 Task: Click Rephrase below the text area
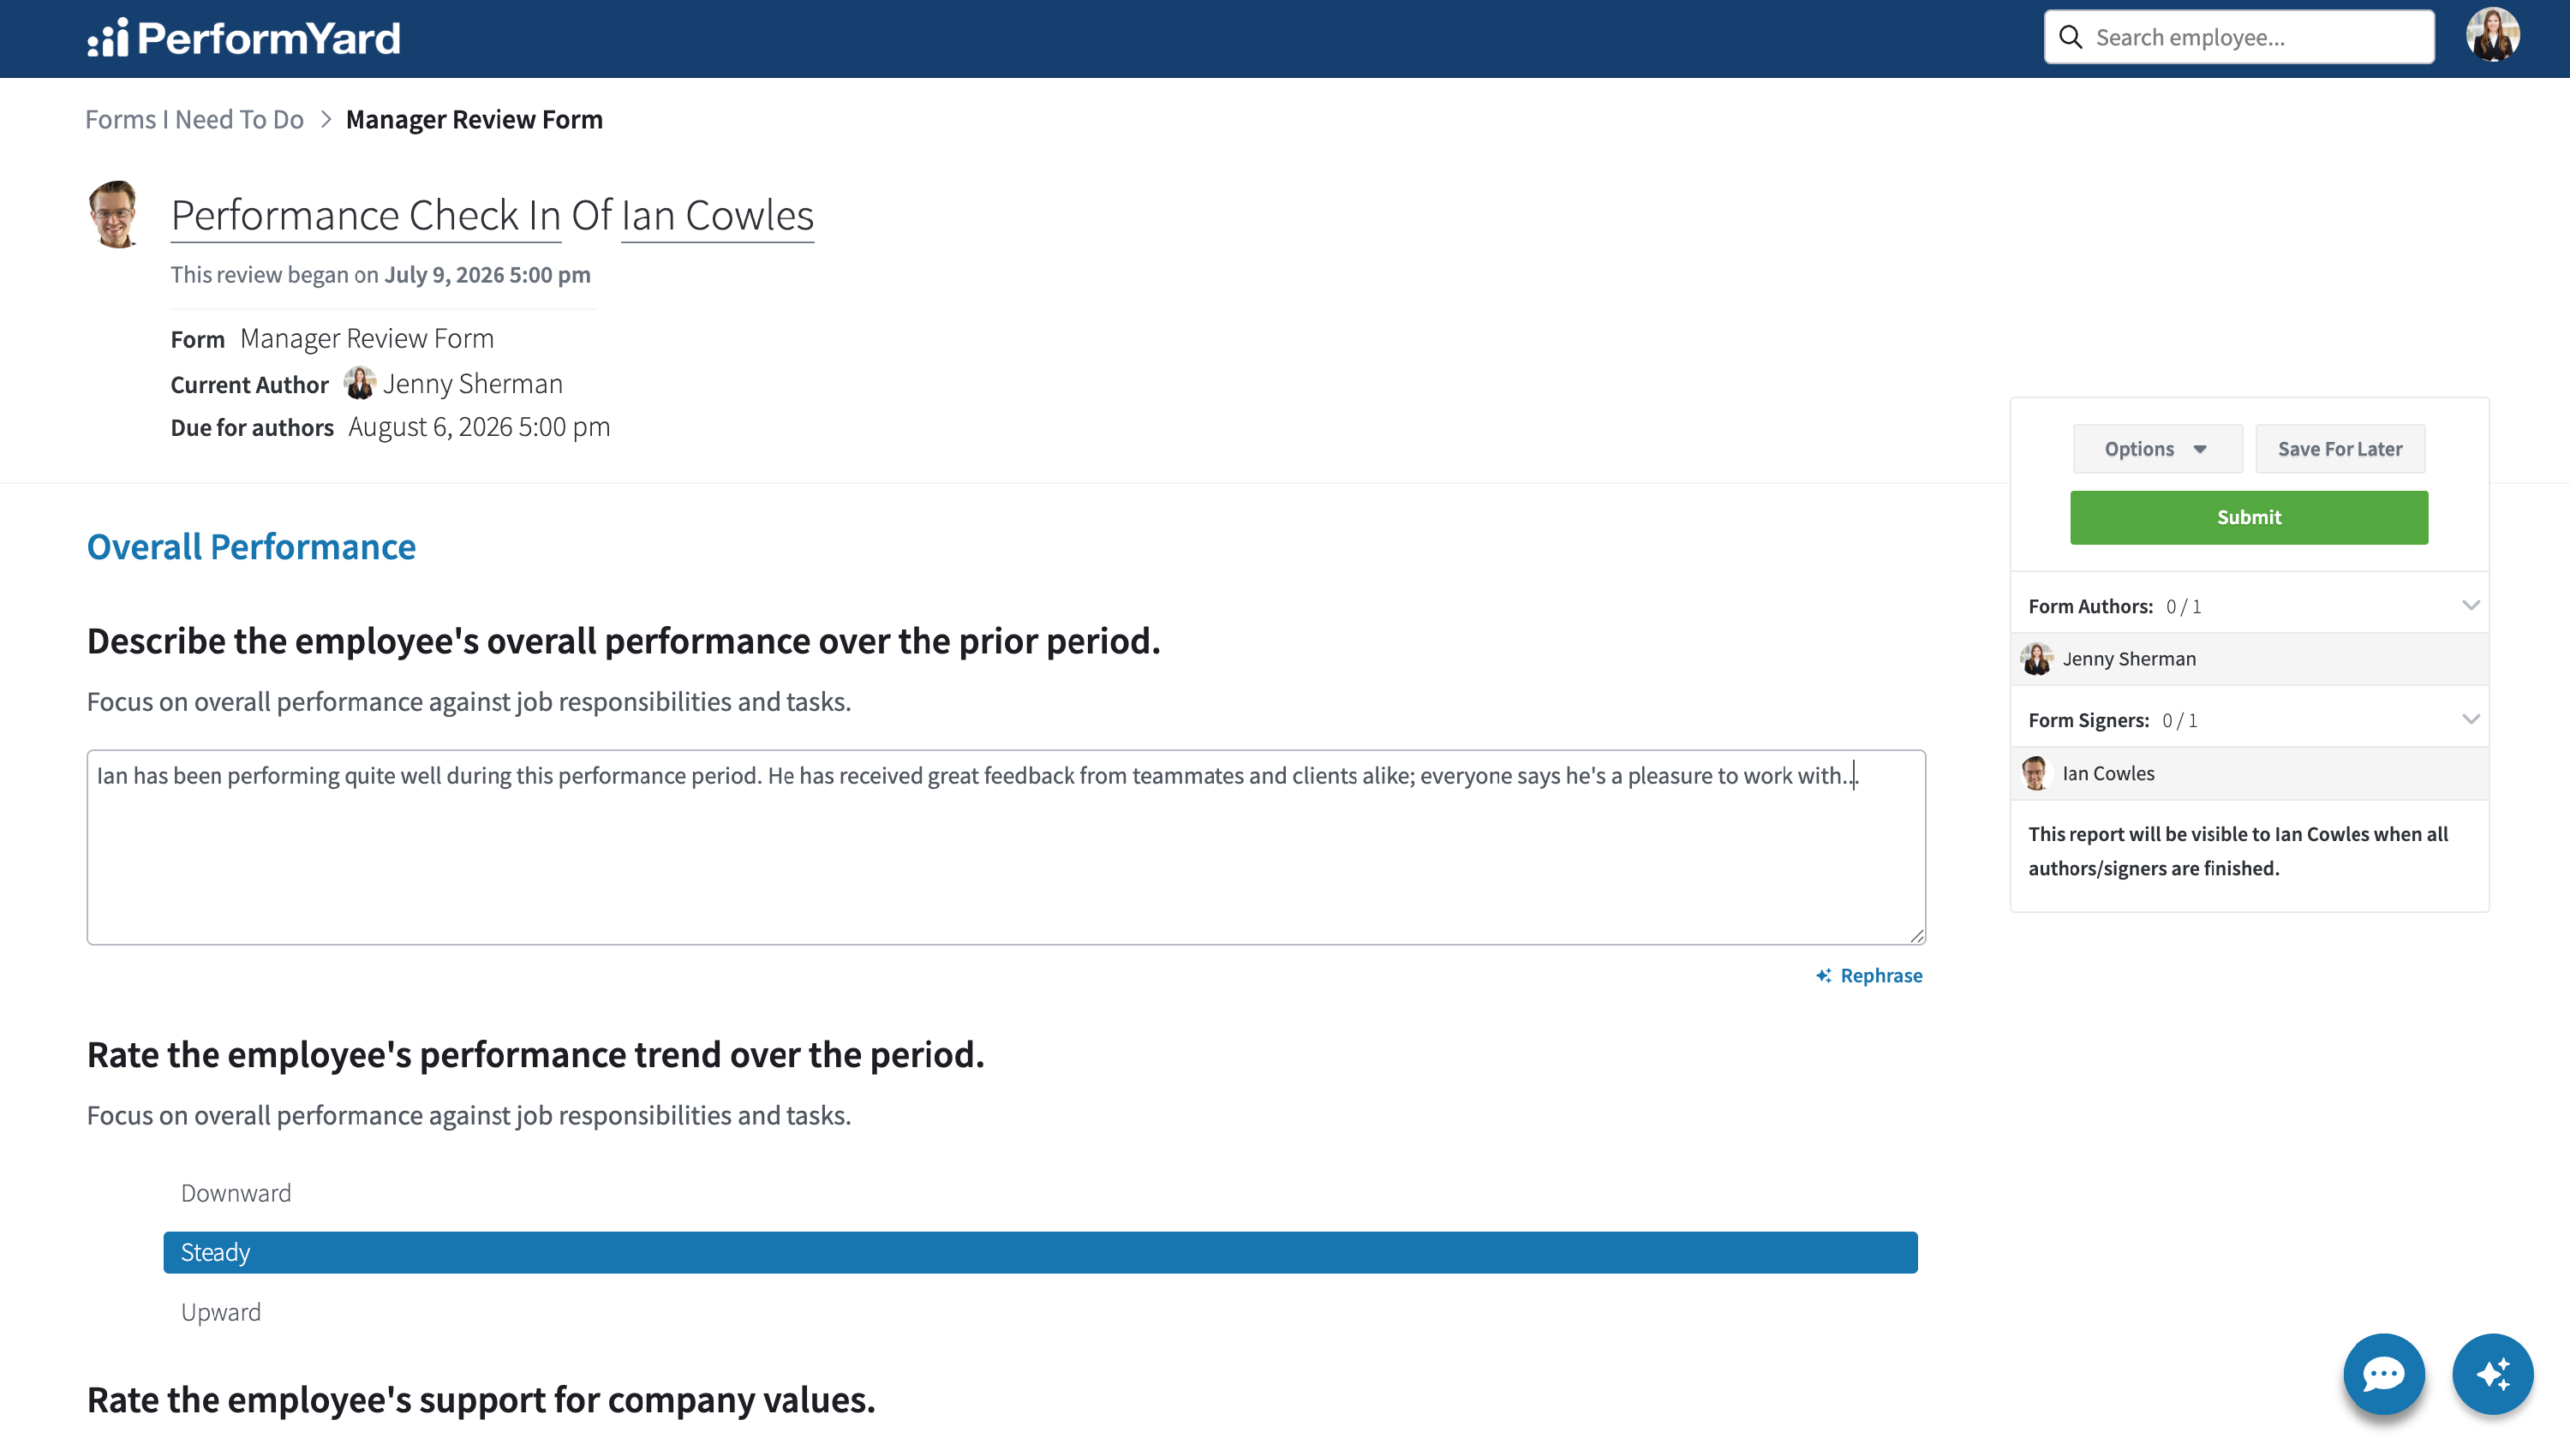1868,975
